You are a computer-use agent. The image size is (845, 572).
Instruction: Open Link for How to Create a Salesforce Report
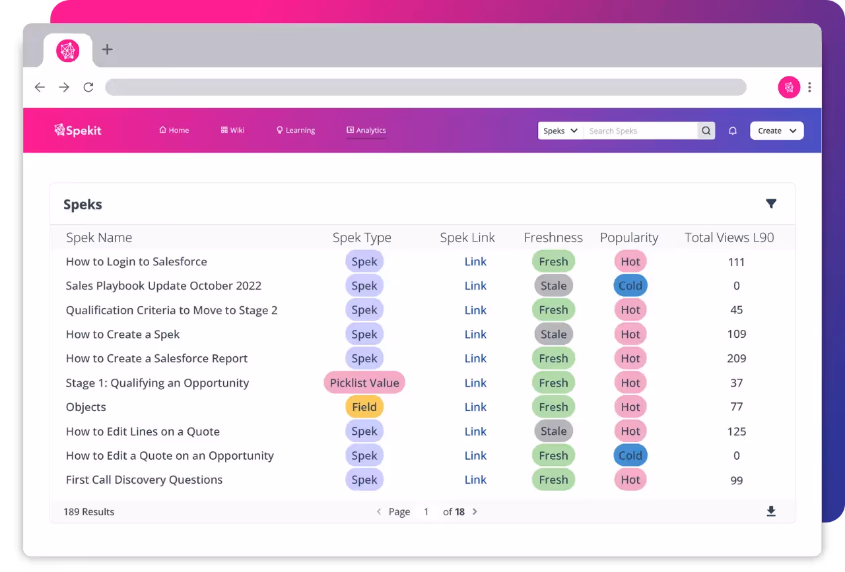pos(475,358)
